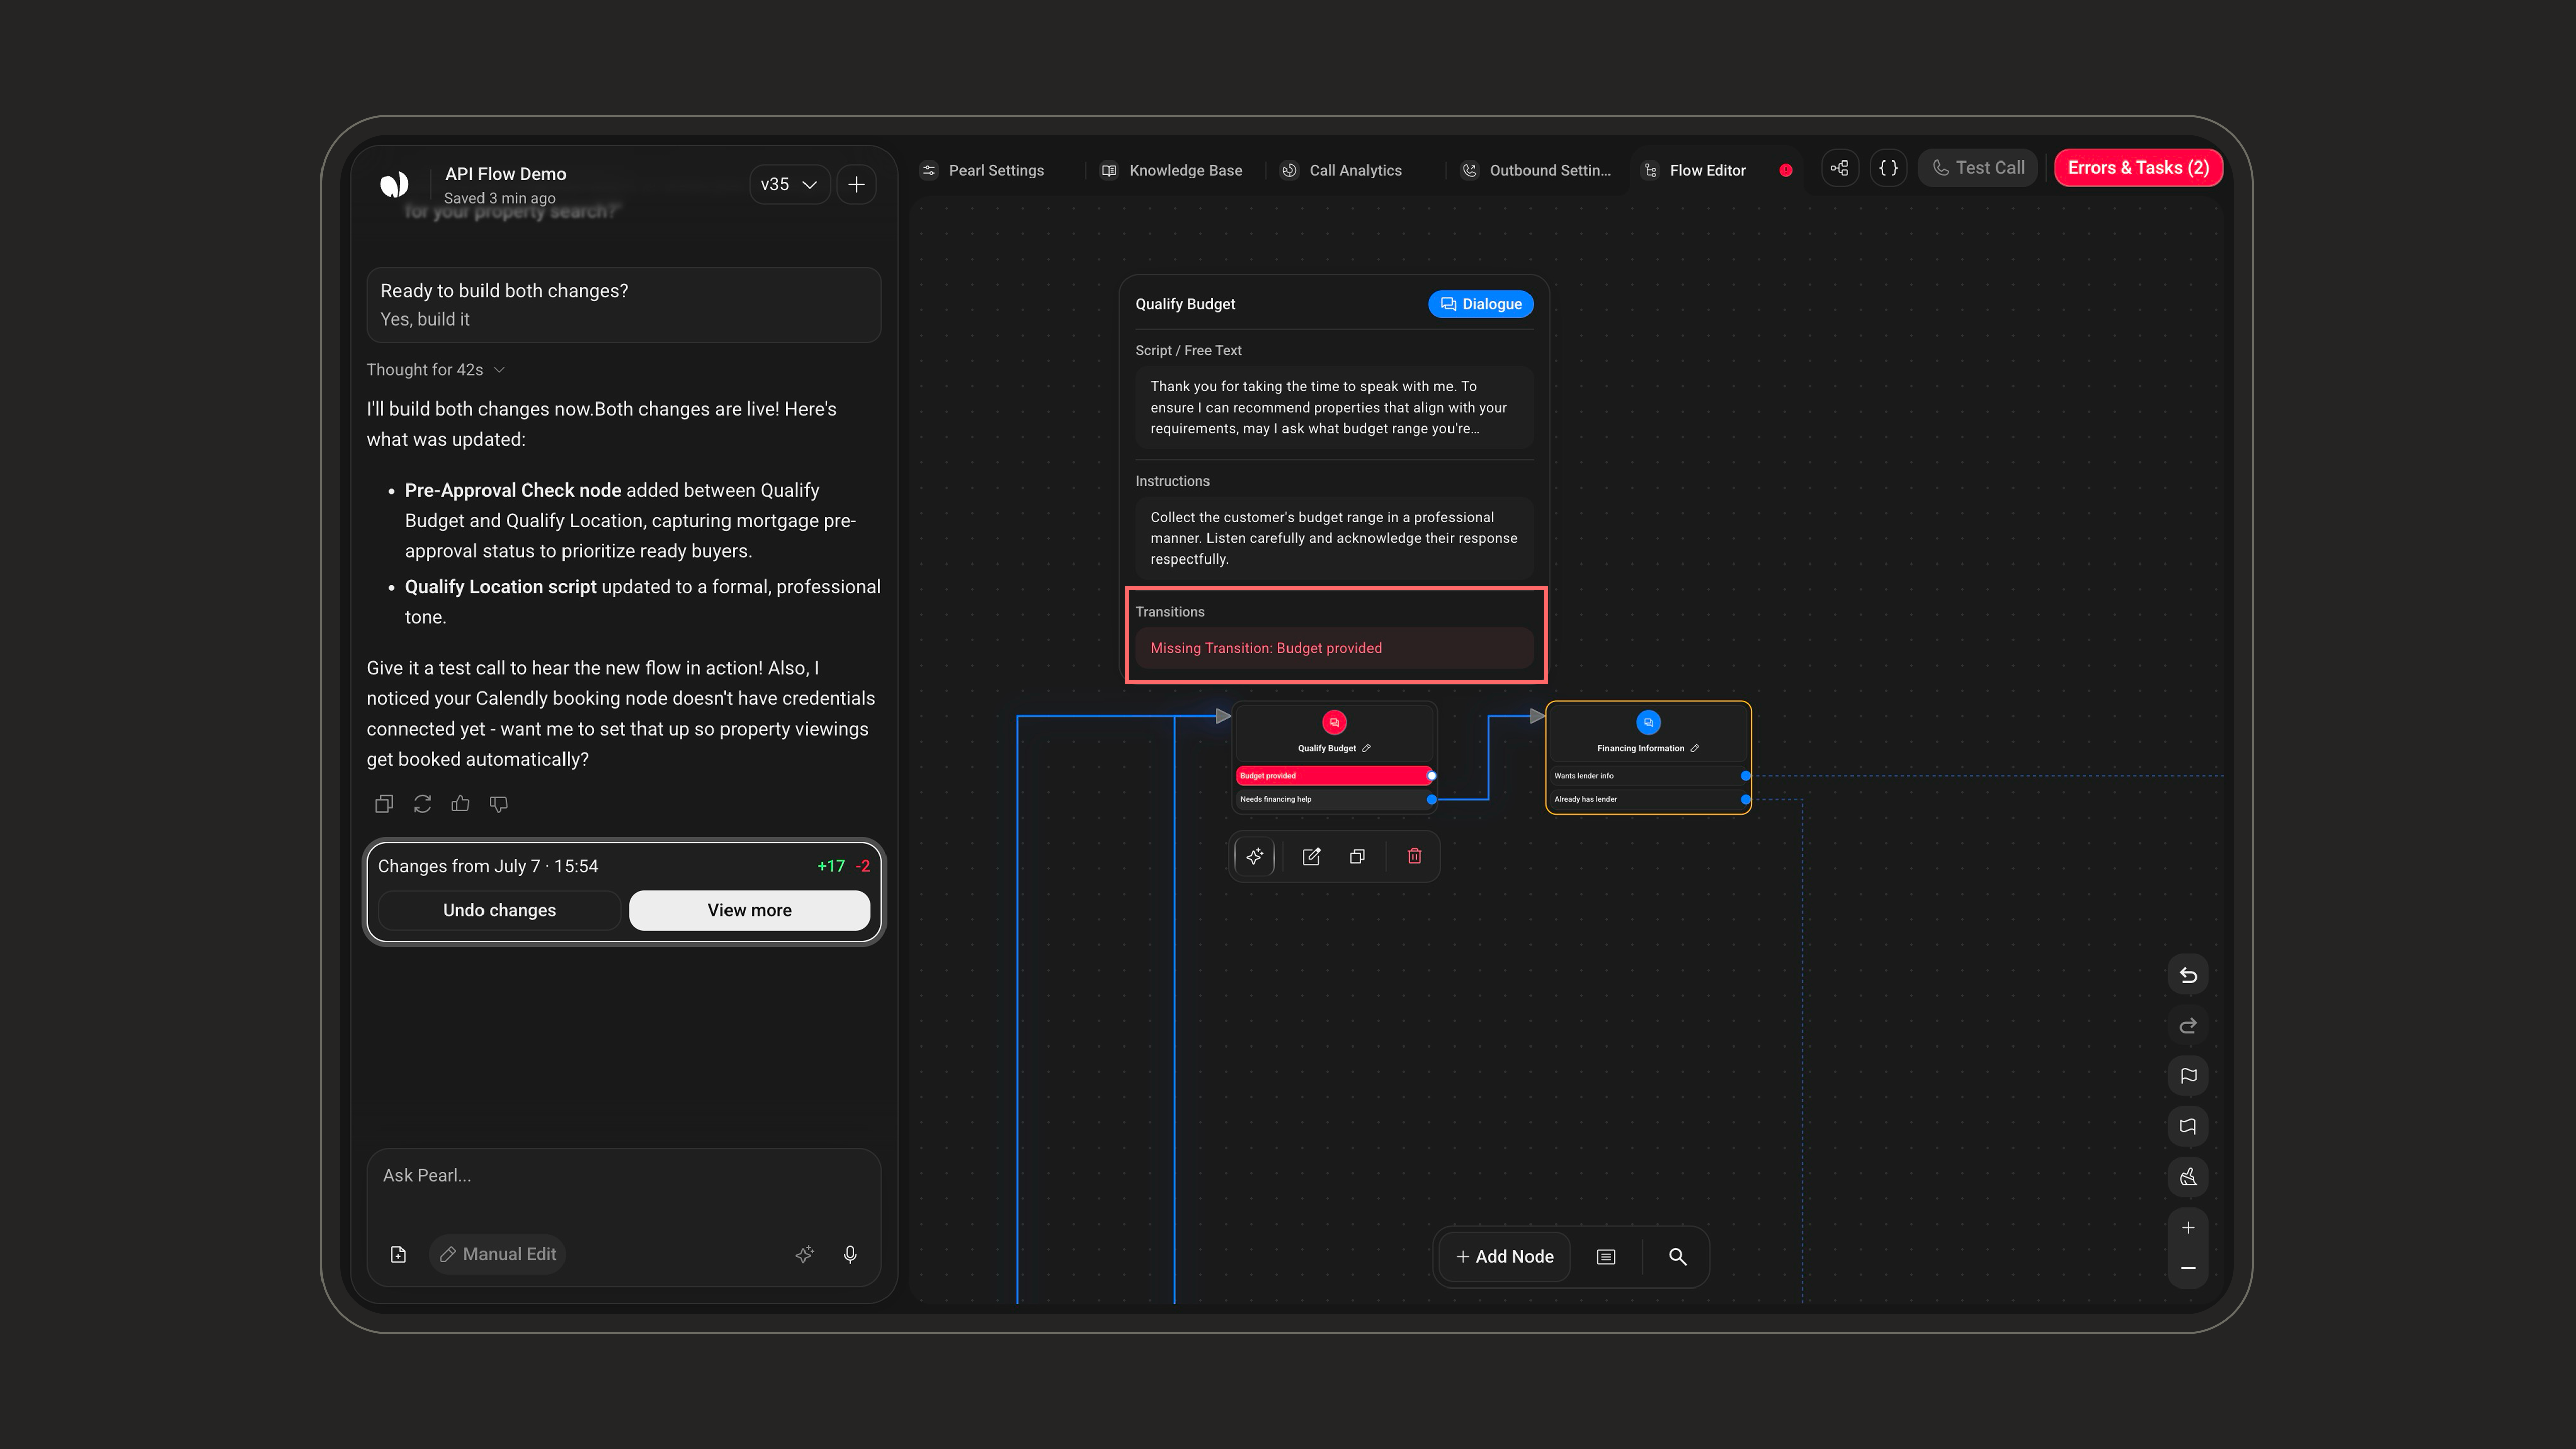The height and width of the screenshot is (1449, 2576).
Task: Regenerate the response with the refresh icon
Action: [422, 804]
